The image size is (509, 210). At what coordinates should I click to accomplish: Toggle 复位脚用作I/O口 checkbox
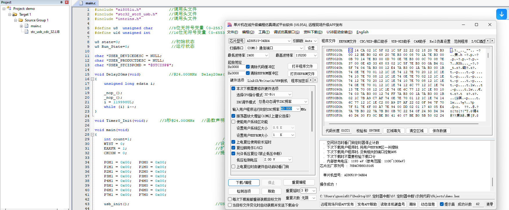coord(233,148)
